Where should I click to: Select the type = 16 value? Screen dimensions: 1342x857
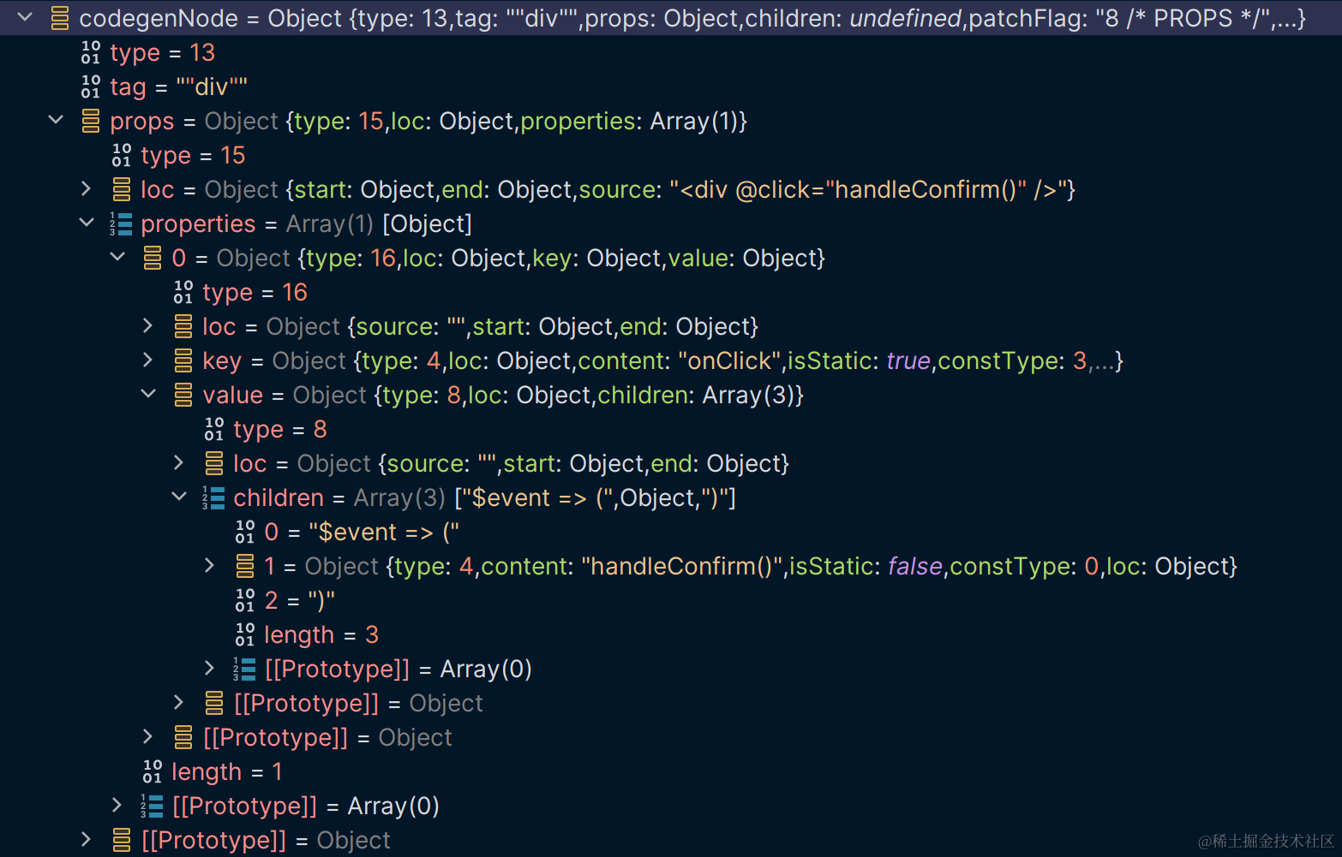(x=295, y=292)
